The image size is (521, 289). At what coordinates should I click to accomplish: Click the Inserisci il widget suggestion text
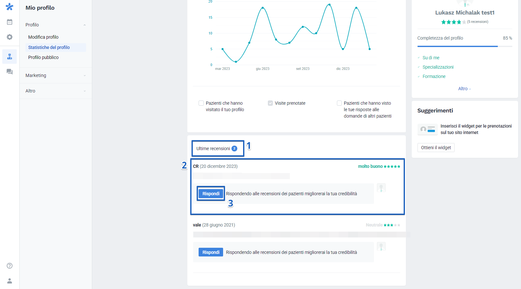tap(476, 129)
